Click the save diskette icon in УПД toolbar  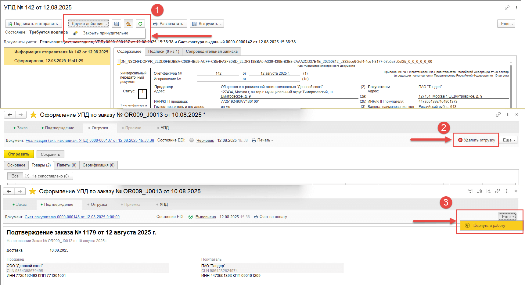(x=116, y=24)
